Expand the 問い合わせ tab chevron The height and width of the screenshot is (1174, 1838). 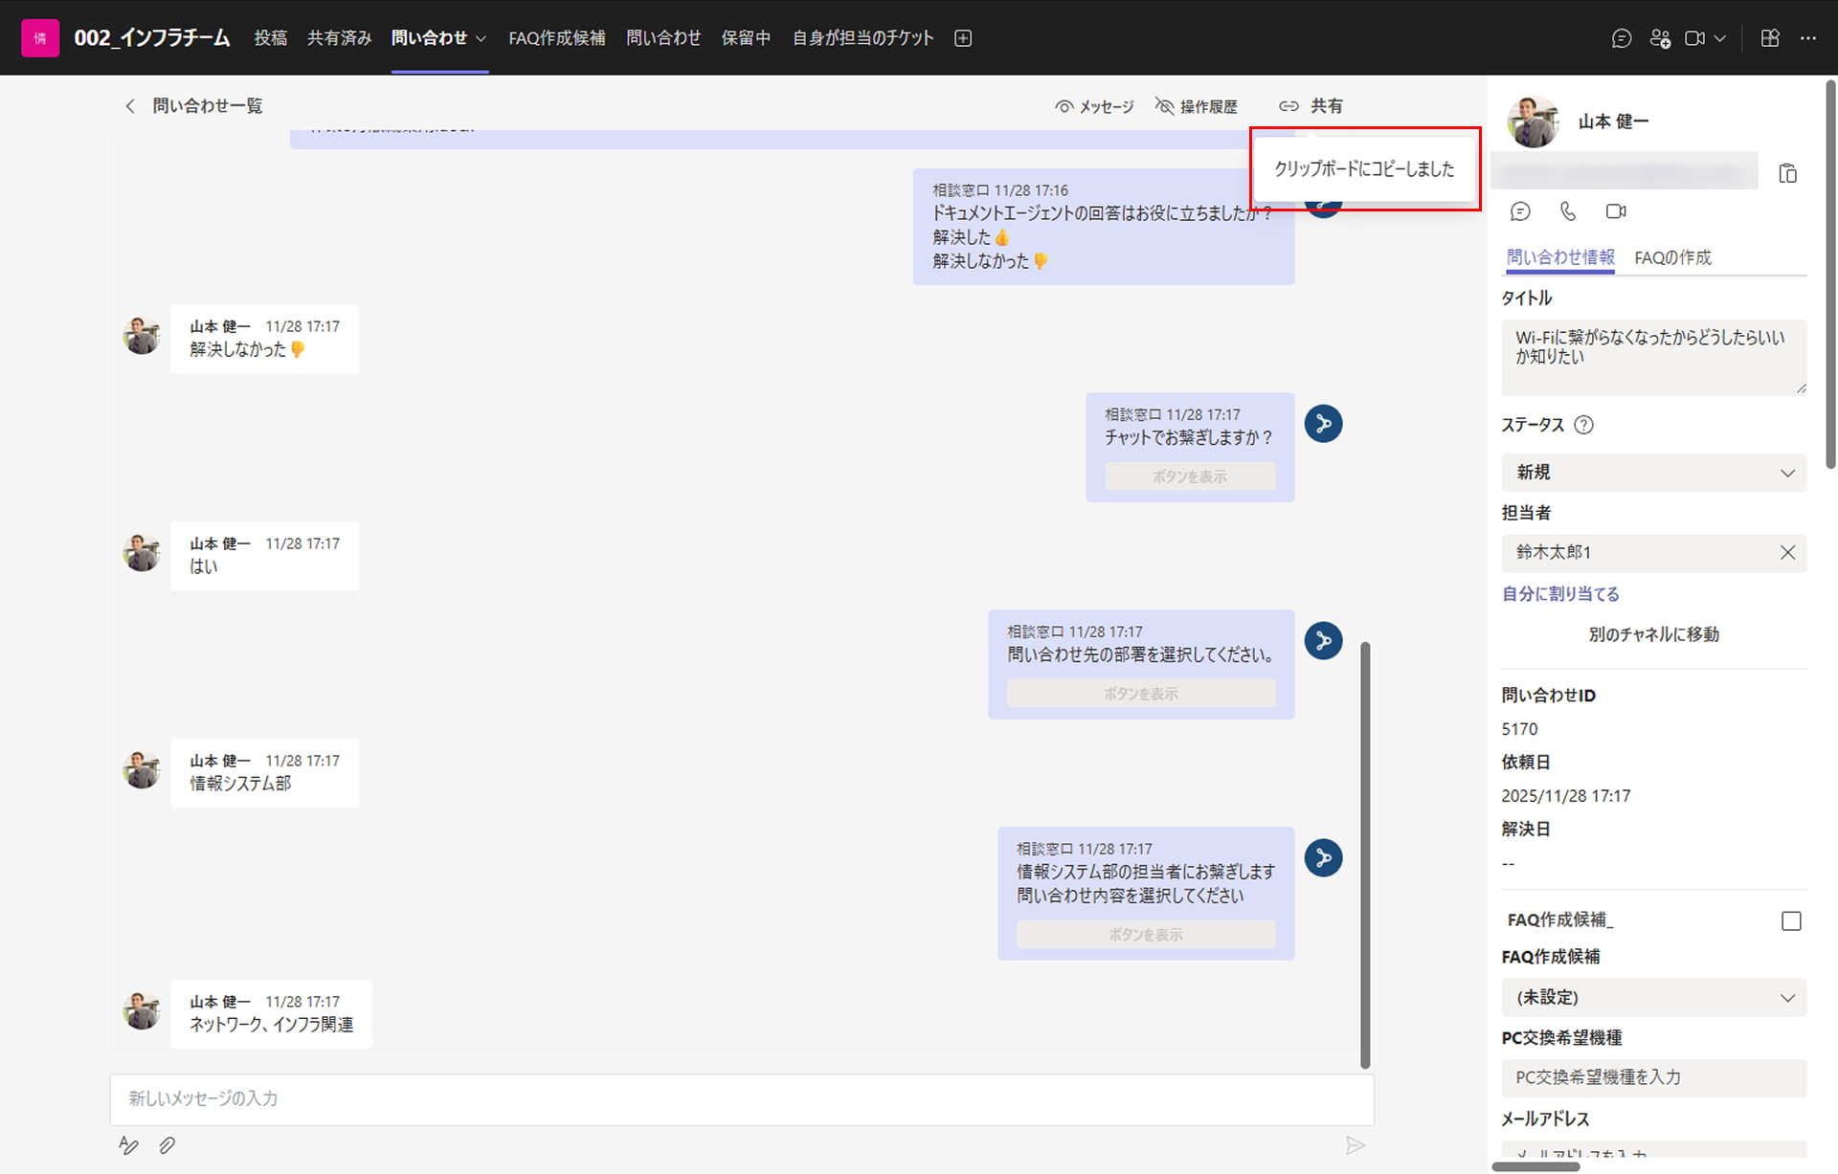point(481,38)
